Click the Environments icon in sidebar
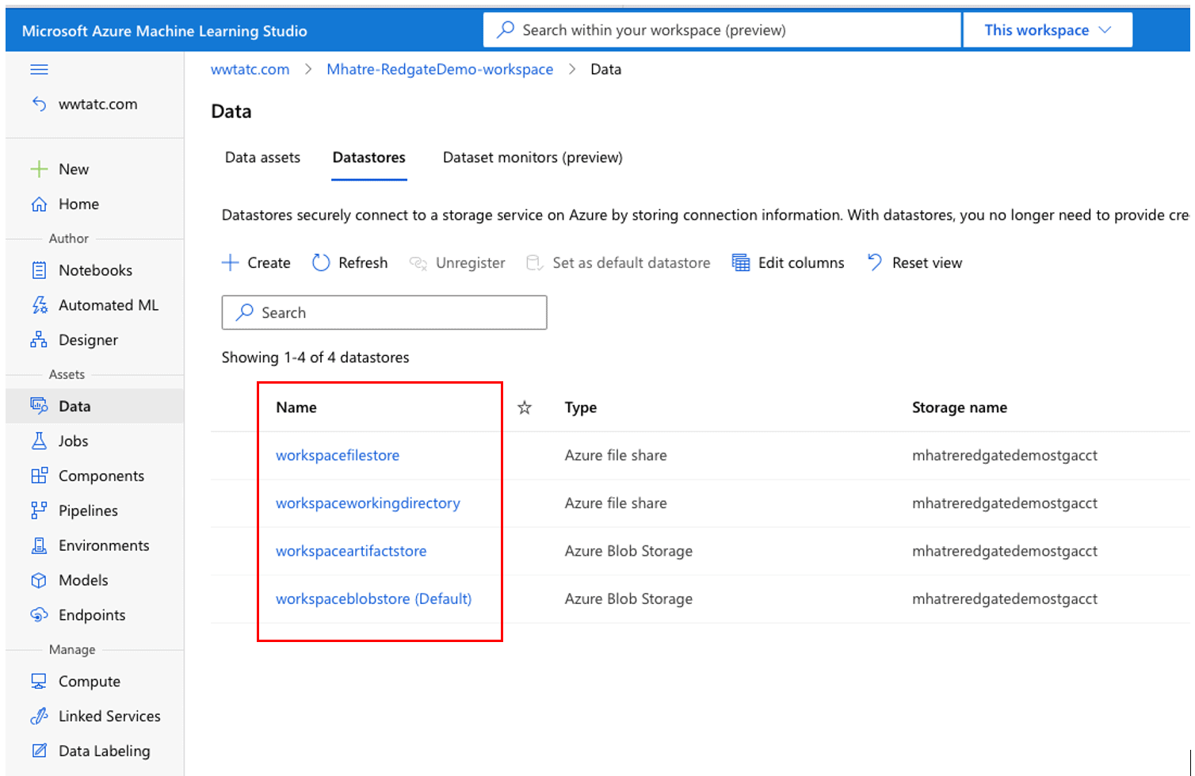Screen dimensions: 1195x776 pos(39,545)
